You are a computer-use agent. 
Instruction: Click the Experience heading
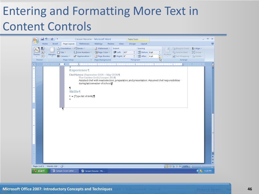point(78,70)
